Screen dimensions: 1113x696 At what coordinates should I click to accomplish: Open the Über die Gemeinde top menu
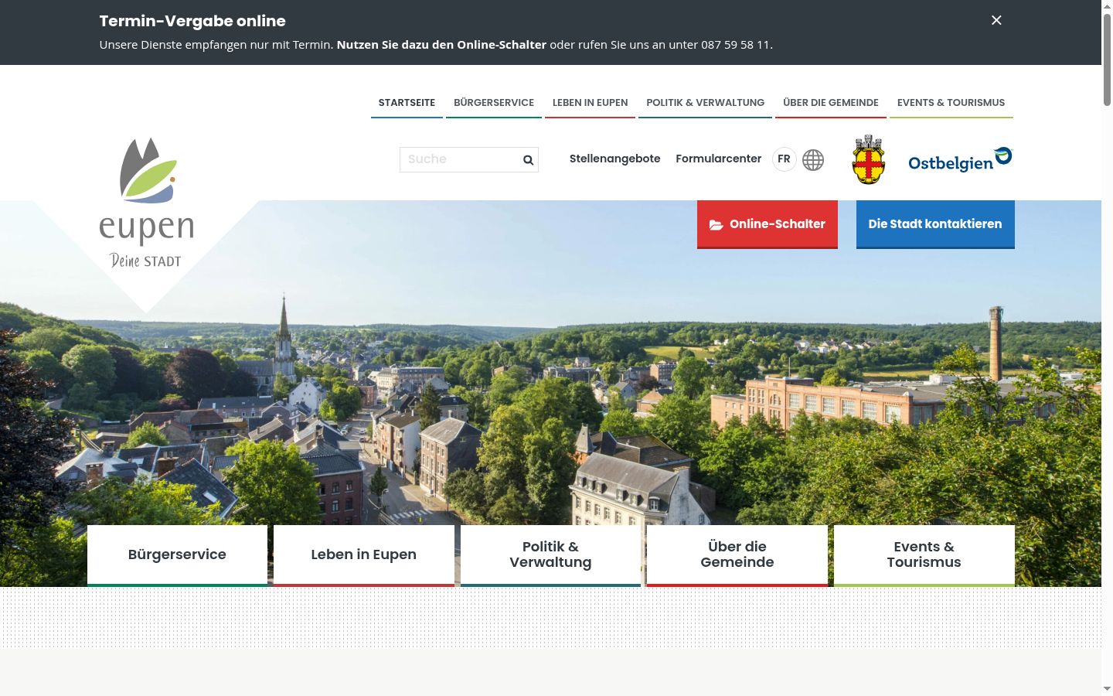(831, 103)
